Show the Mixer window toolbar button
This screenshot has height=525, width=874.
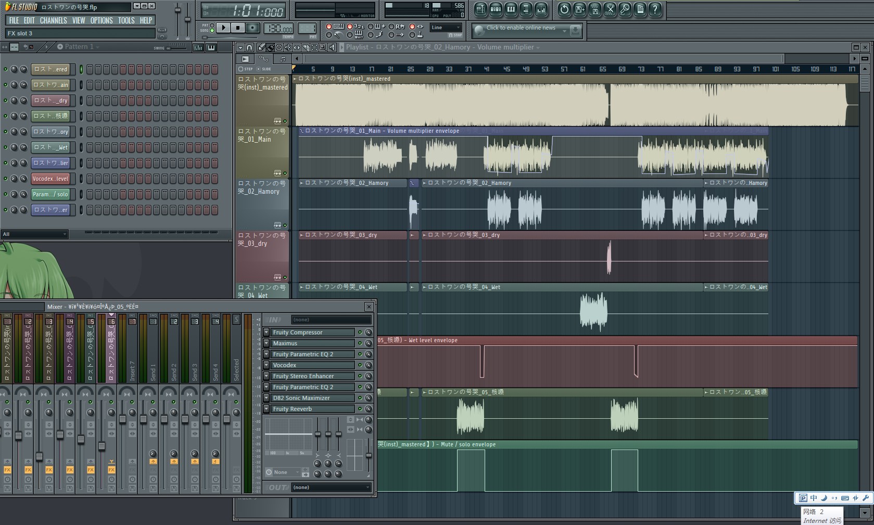pyautogui.click(x=541, y=9)
